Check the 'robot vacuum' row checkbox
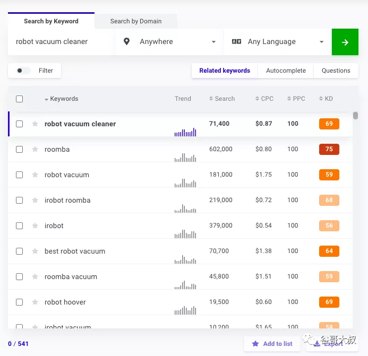Image resolution: width=368 pixels, height=356 pixels. [19, 175]
